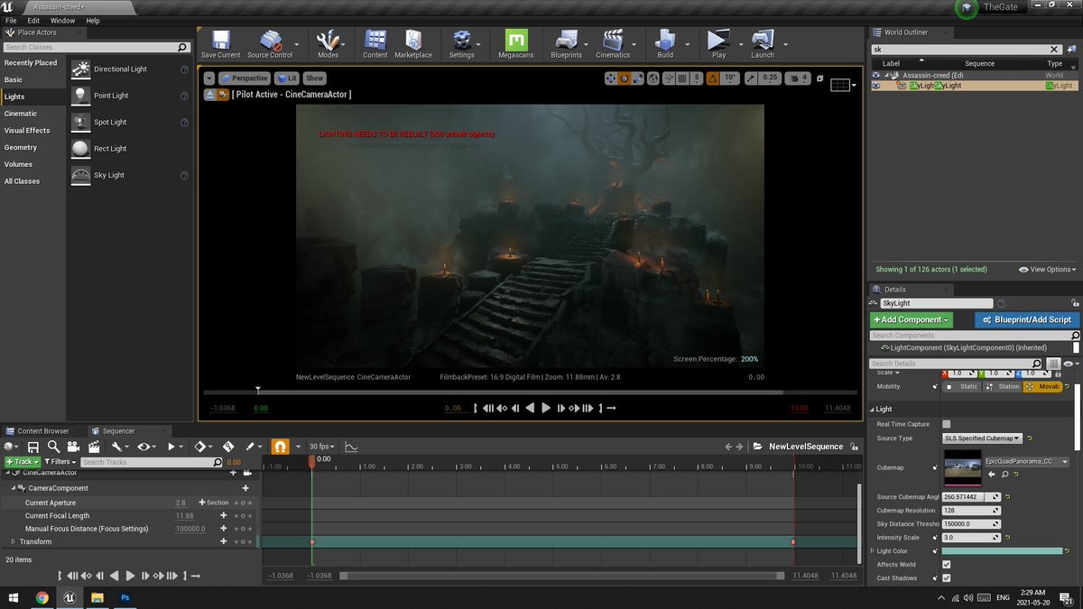Viewport: 1083px width, 609px height.
Task: Click the Sequencer find-in-content-browser magnifier icon
Action: (53, 447)
